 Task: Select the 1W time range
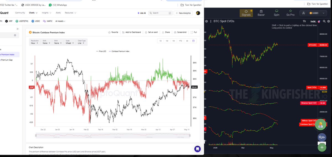pyautogui.click(x=167, y=41)
